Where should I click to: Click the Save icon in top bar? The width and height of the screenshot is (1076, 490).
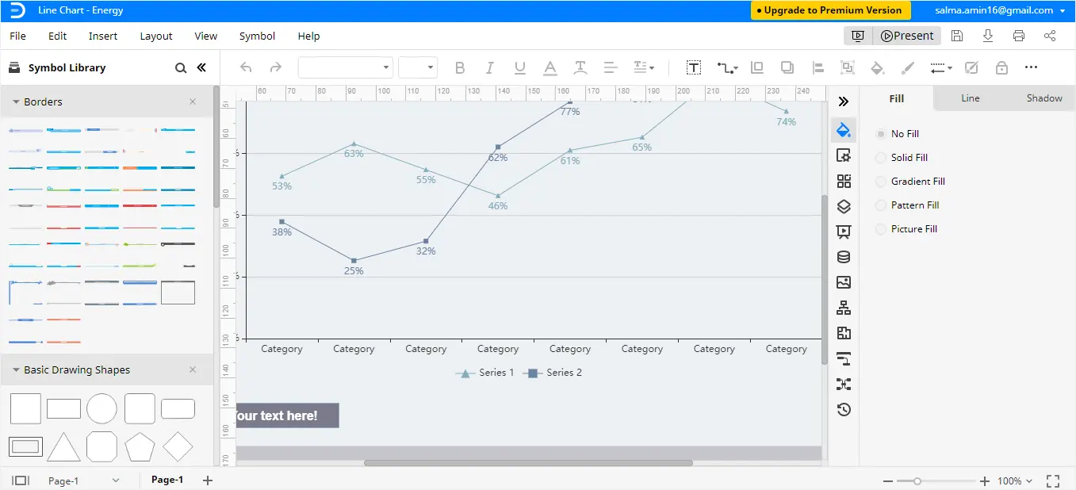click(957, 36)
